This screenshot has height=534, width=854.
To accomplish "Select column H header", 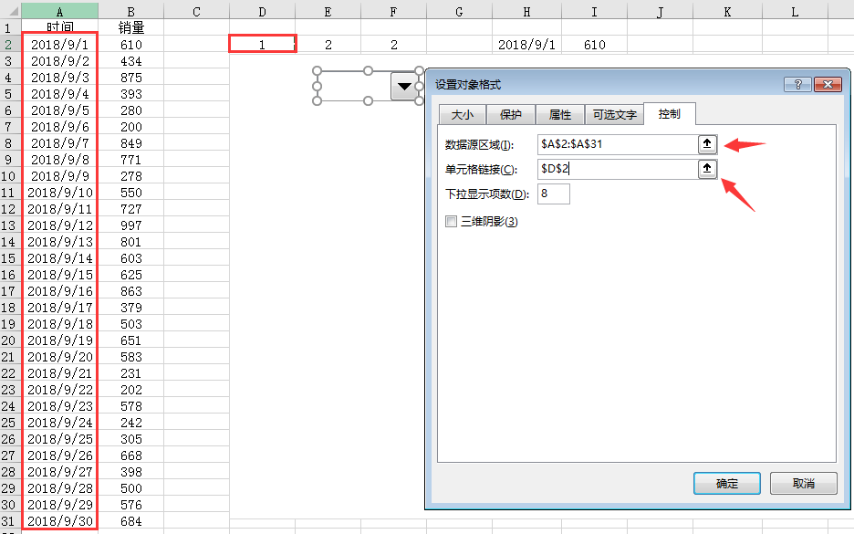I will coord(526,12).
